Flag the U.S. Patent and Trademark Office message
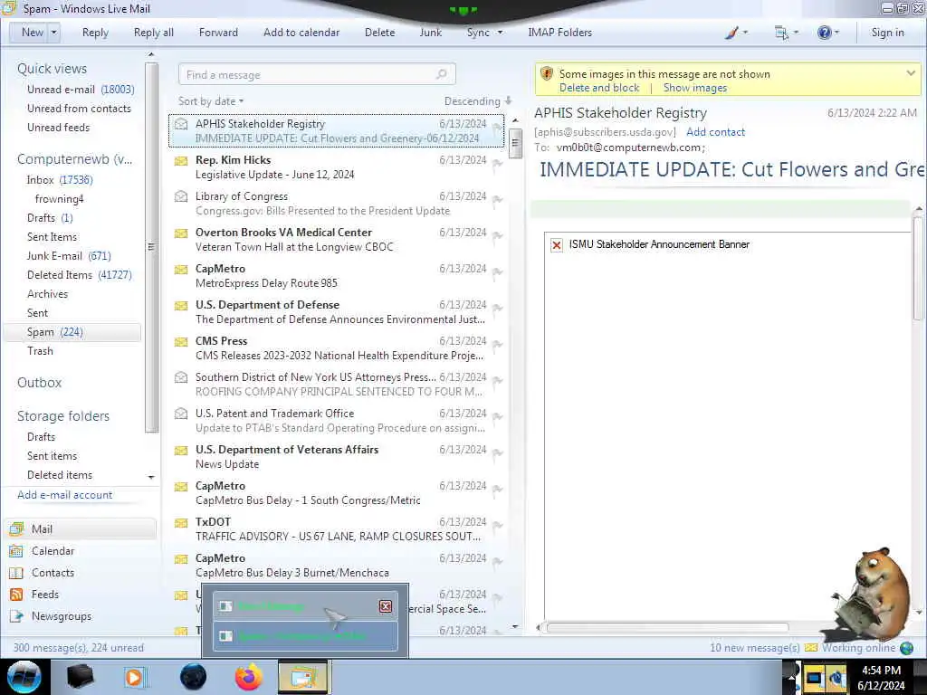Screen dimensions: 927x695 tap(497, 416)
